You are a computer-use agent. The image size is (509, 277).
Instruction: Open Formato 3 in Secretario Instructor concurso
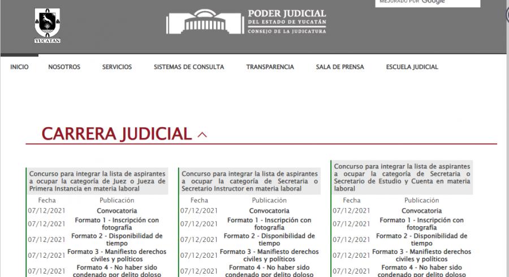pyautogui.click(x=269, y=256)
